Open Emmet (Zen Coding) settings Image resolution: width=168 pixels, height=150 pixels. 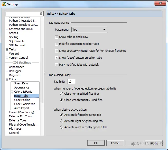[x=22, y=112]
